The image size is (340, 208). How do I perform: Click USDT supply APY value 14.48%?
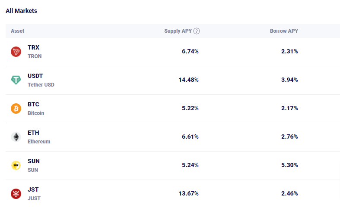(x=188, y=80)
